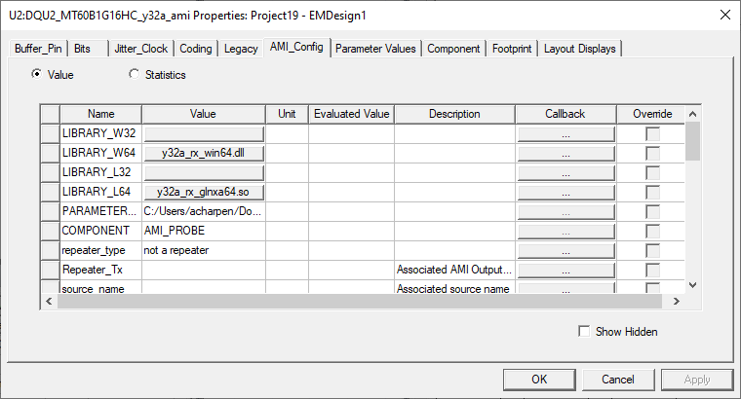Click the Description column header
Viewport: 741px width, 399px height.
tap(454, 114)
